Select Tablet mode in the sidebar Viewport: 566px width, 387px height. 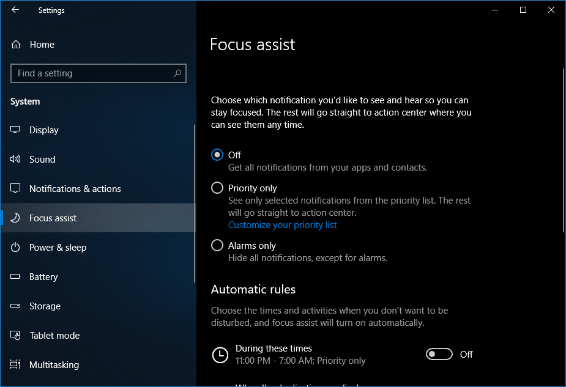(54, 335)
